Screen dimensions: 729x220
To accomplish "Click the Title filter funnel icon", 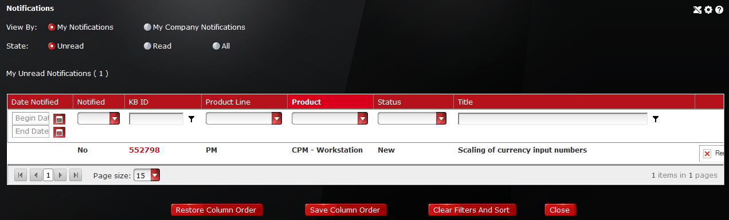I will point(656,119).
